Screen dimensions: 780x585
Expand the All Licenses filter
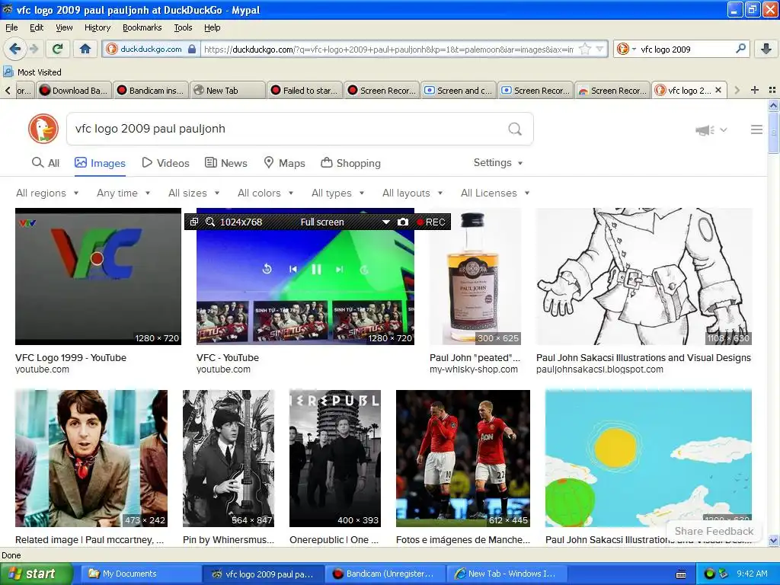(495, 193)
